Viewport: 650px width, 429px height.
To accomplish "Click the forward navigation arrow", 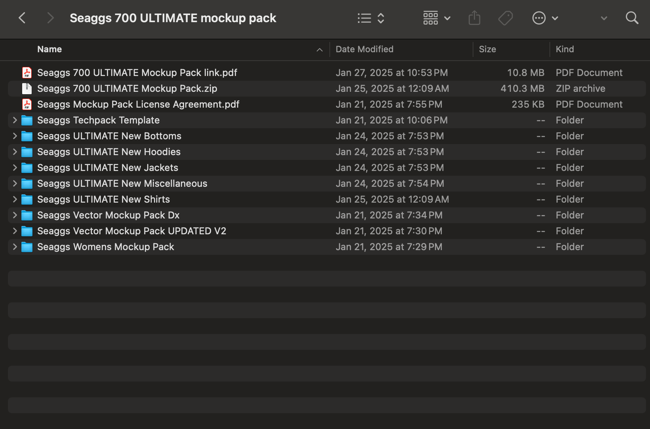I will [x=50, y=18].
